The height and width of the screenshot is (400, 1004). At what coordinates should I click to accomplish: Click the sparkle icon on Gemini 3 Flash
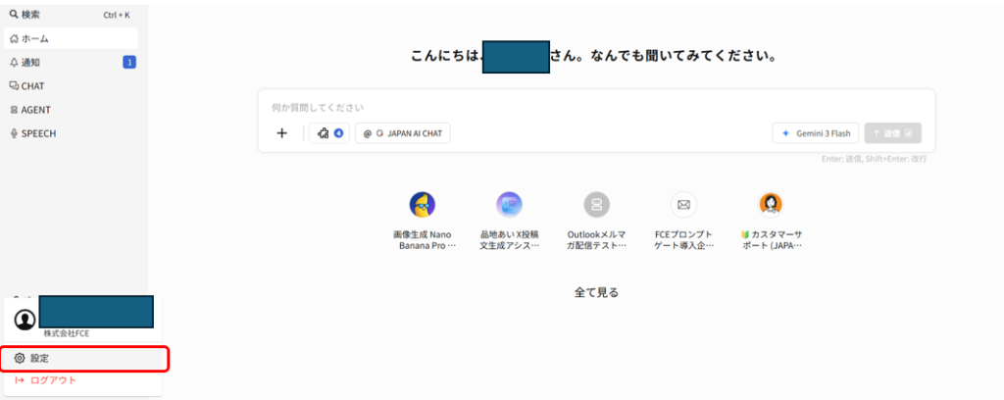[x=785, y=133]
